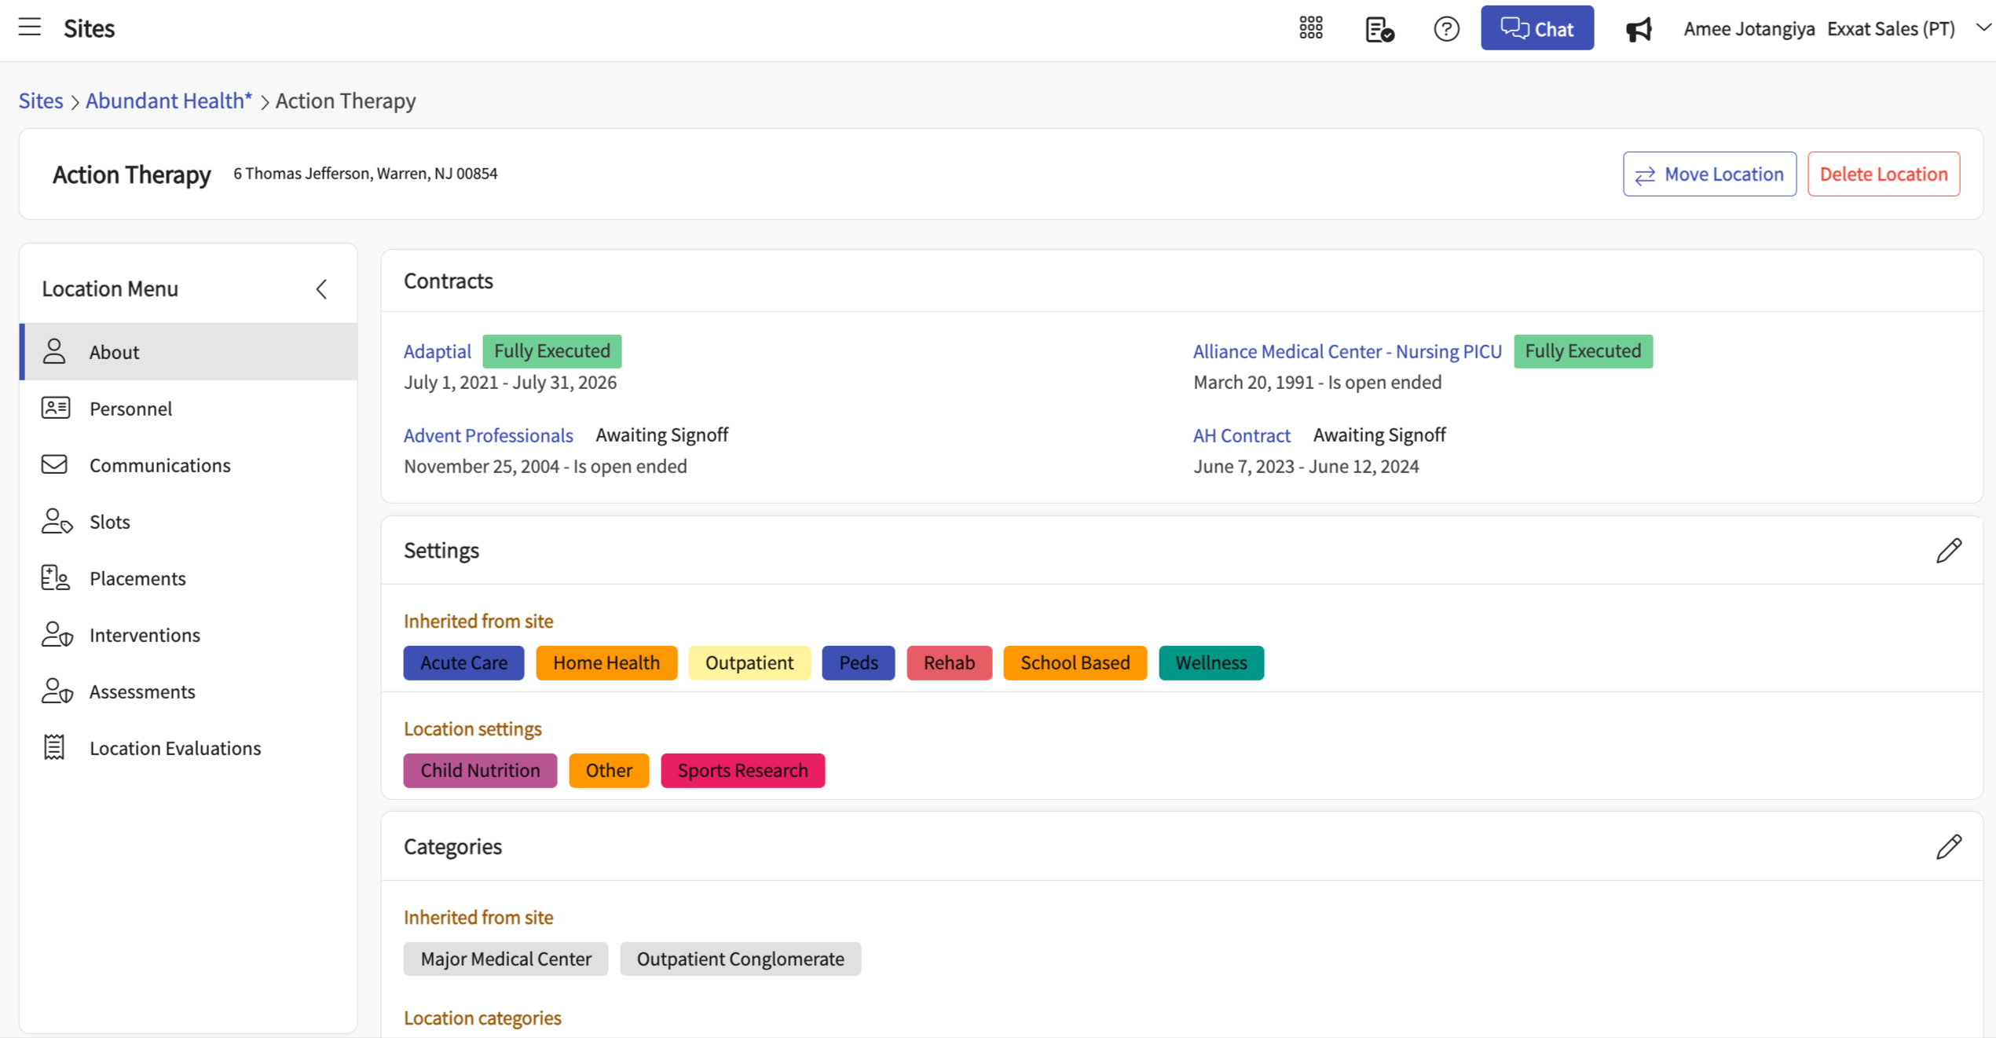Open the apps grid launcher icon

click(x=1310, y=28)
